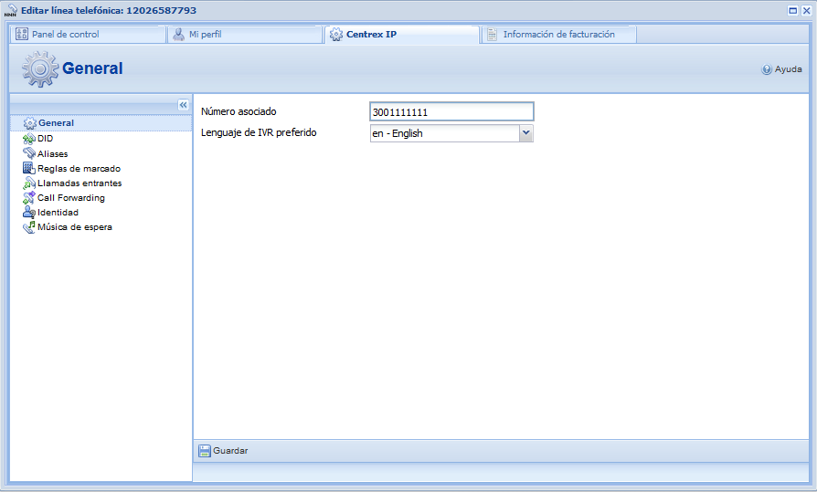This screenshot has width=817, height=492.
Task: Open Información de facturación tab
Action: (559, 35)
